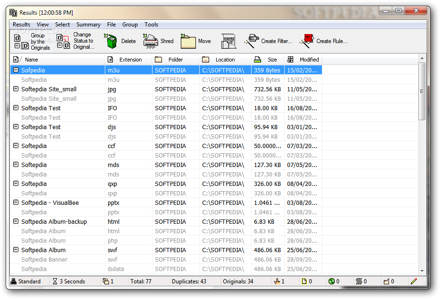Click the Duplicates: 43 status entry
This screenshot has height=299, width=440.
(189, 281)
